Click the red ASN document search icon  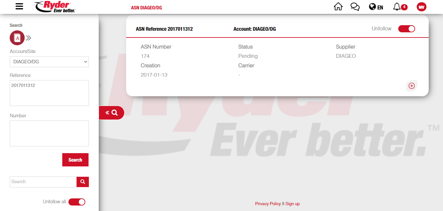pyautogui.click(x=17, y=38)
